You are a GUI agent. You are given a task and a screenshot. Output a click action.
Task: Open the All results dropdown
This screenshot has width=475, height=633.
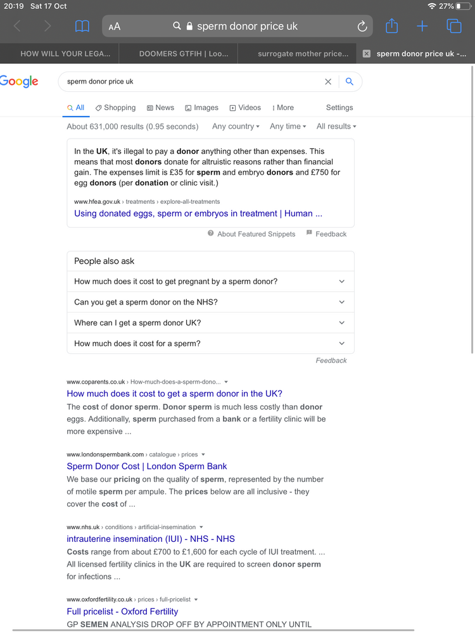(x=336, y=127)
